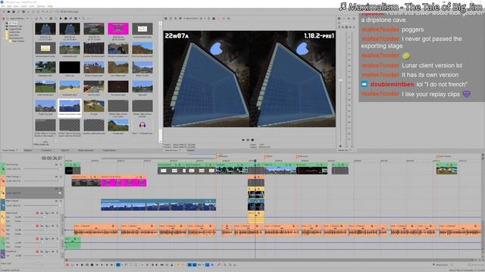The width and height of the screenshot is (485, 272).
Task: Switch to the Project Notes tab
Action: click(109, 150)
